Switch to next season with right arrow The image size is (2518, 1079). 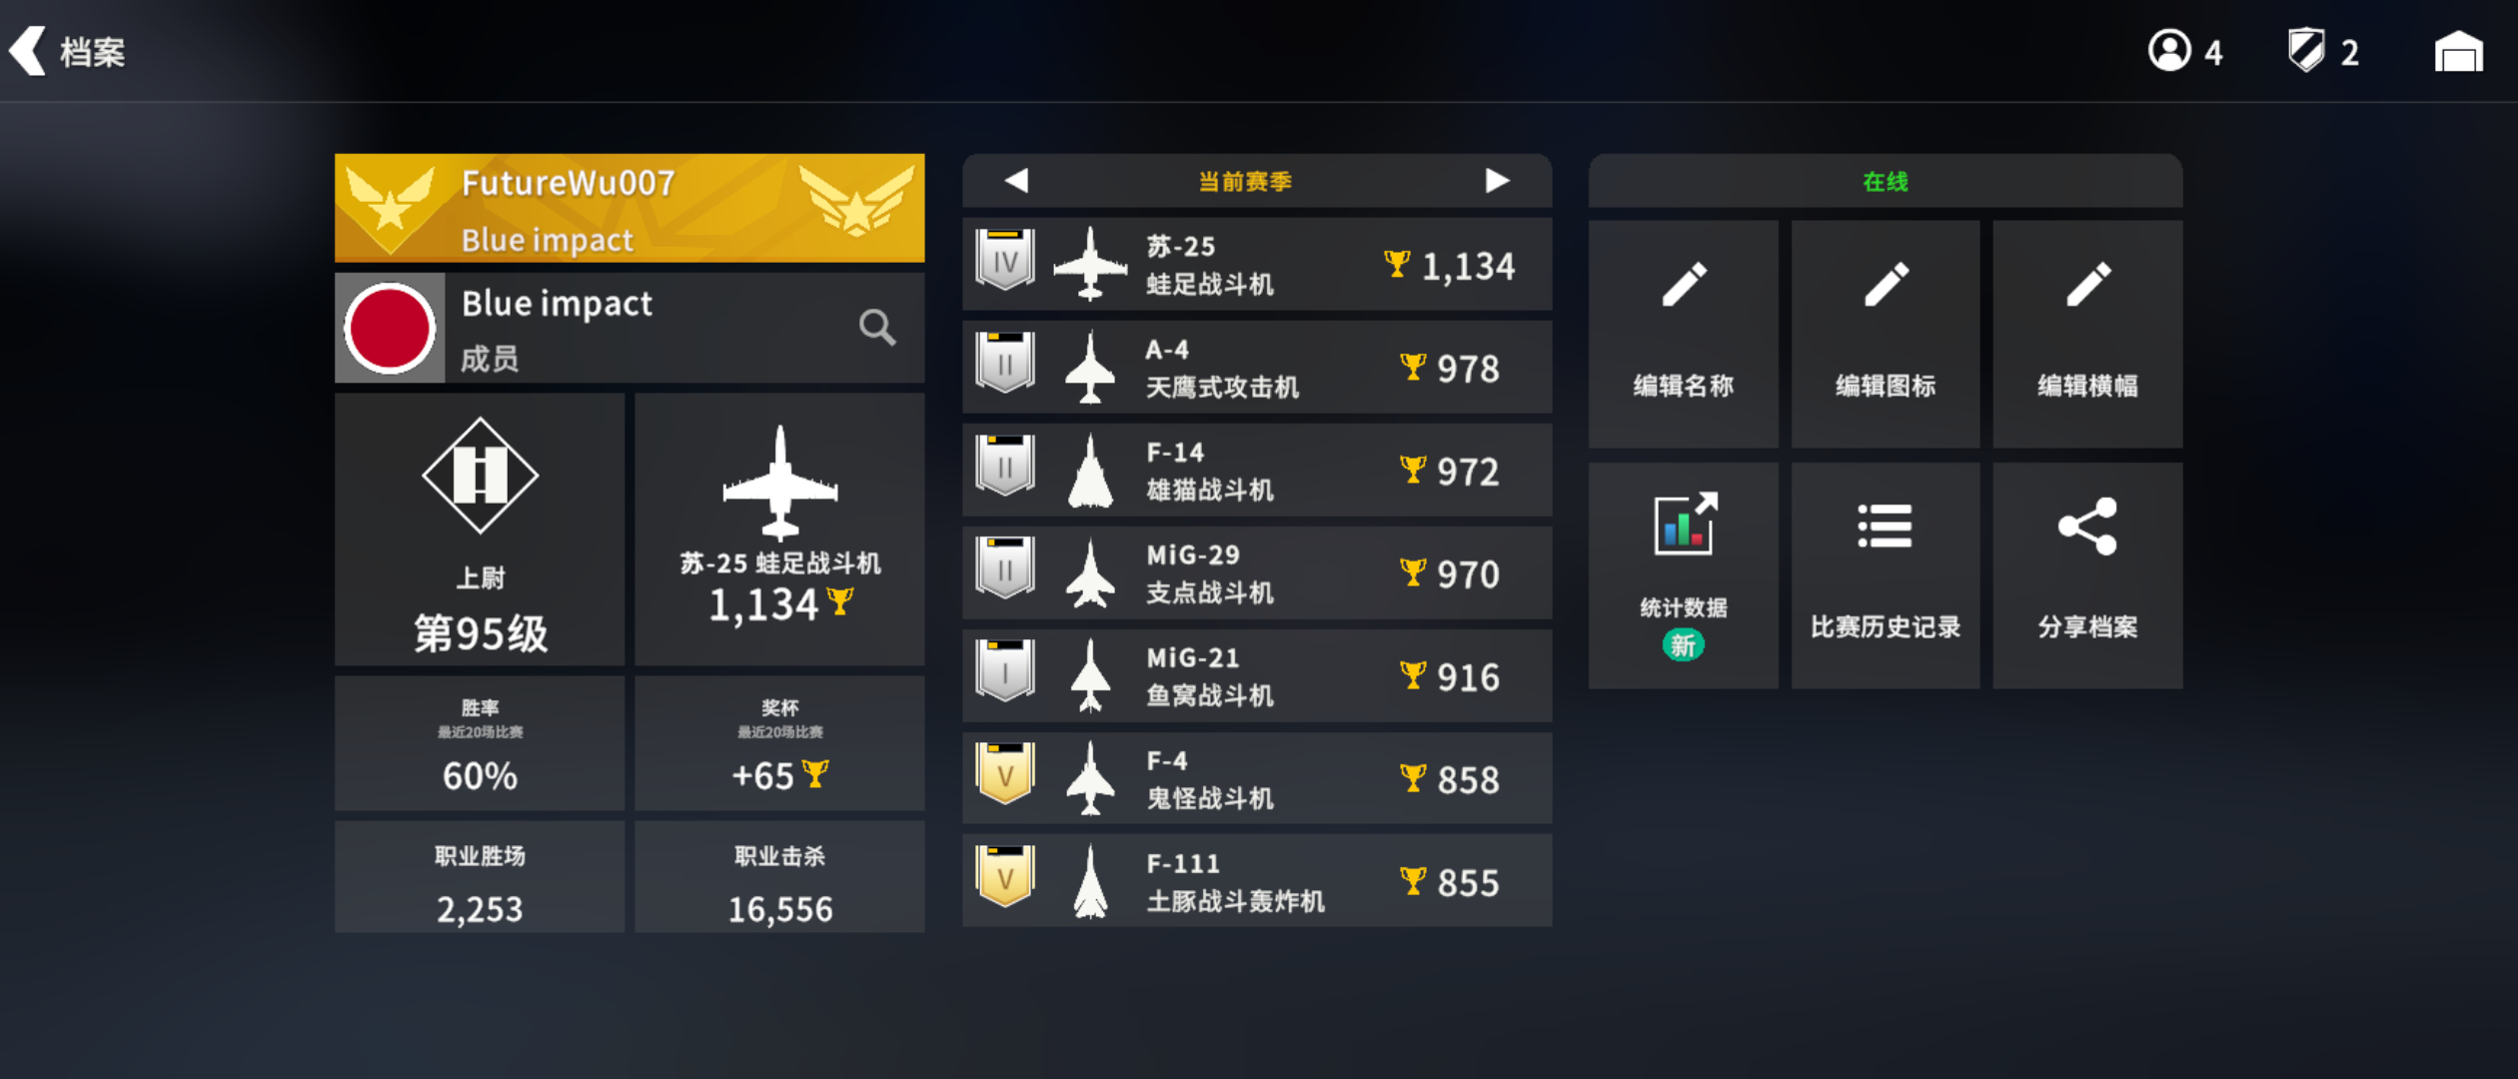coord(1497,181)
